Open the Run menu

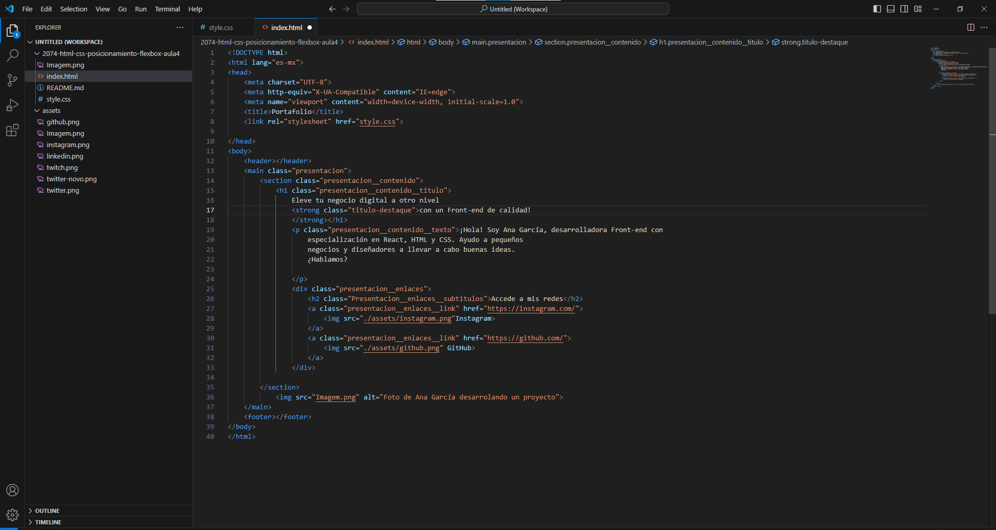[141, 9]
